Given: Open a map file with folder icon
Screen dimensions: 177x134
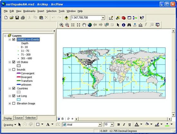Looking at the screenshot, I should coord(12,18).
